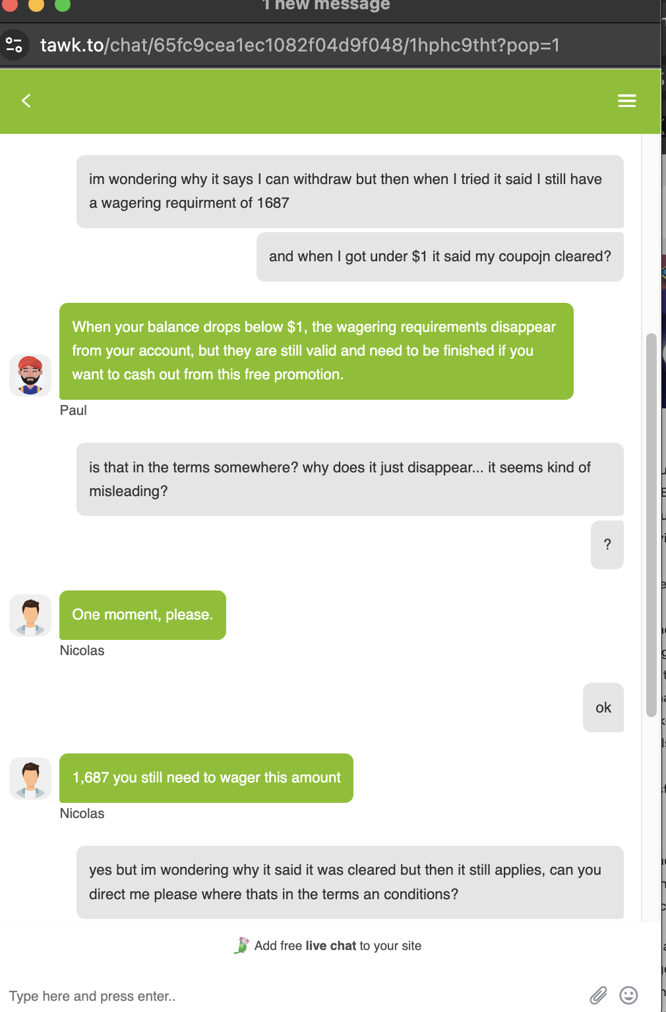Click the 'ok' reply bubble
This screenshot has height=1012, width=666.
coord(603,707)
